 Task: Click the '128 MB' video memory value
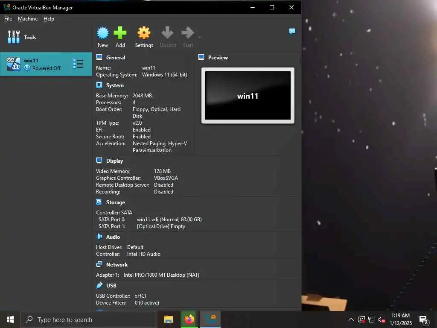[x=162, y=171]
